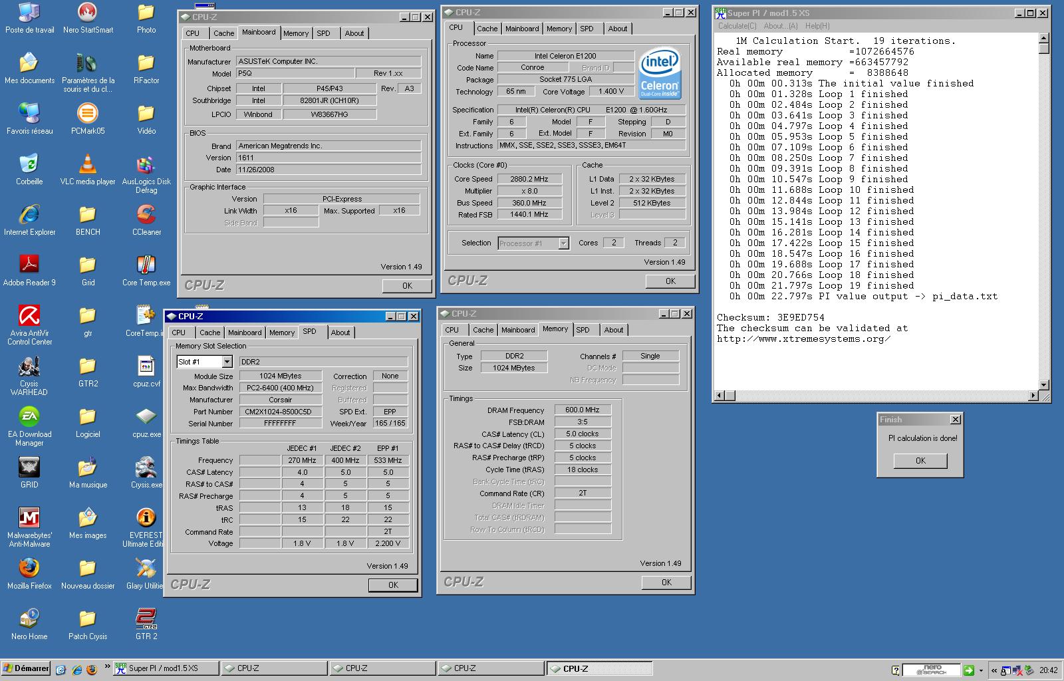
Task: Click the Super PI horizontal scrollbar left arrow
Action: pyautogui.click(x=719, y=396)
